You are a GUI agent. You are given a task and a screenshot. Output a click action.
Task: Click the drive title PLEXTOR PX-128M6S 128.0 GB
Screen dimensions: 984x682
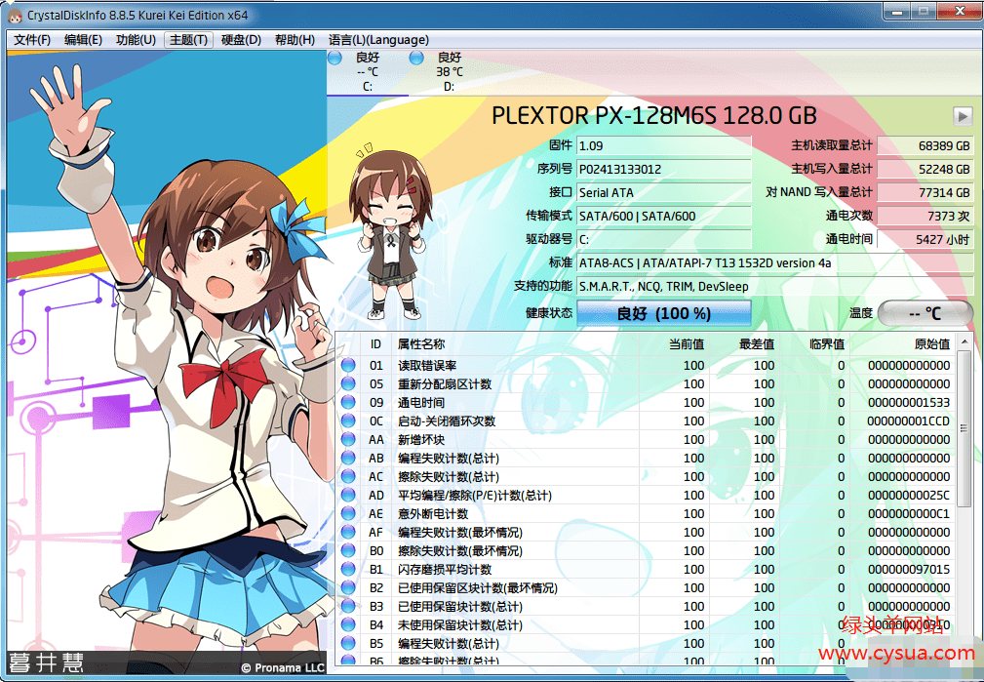654,115
